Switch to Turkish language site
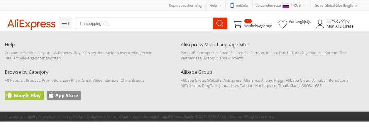This screenshot has height=130, width=369. (x=298, y=53)
